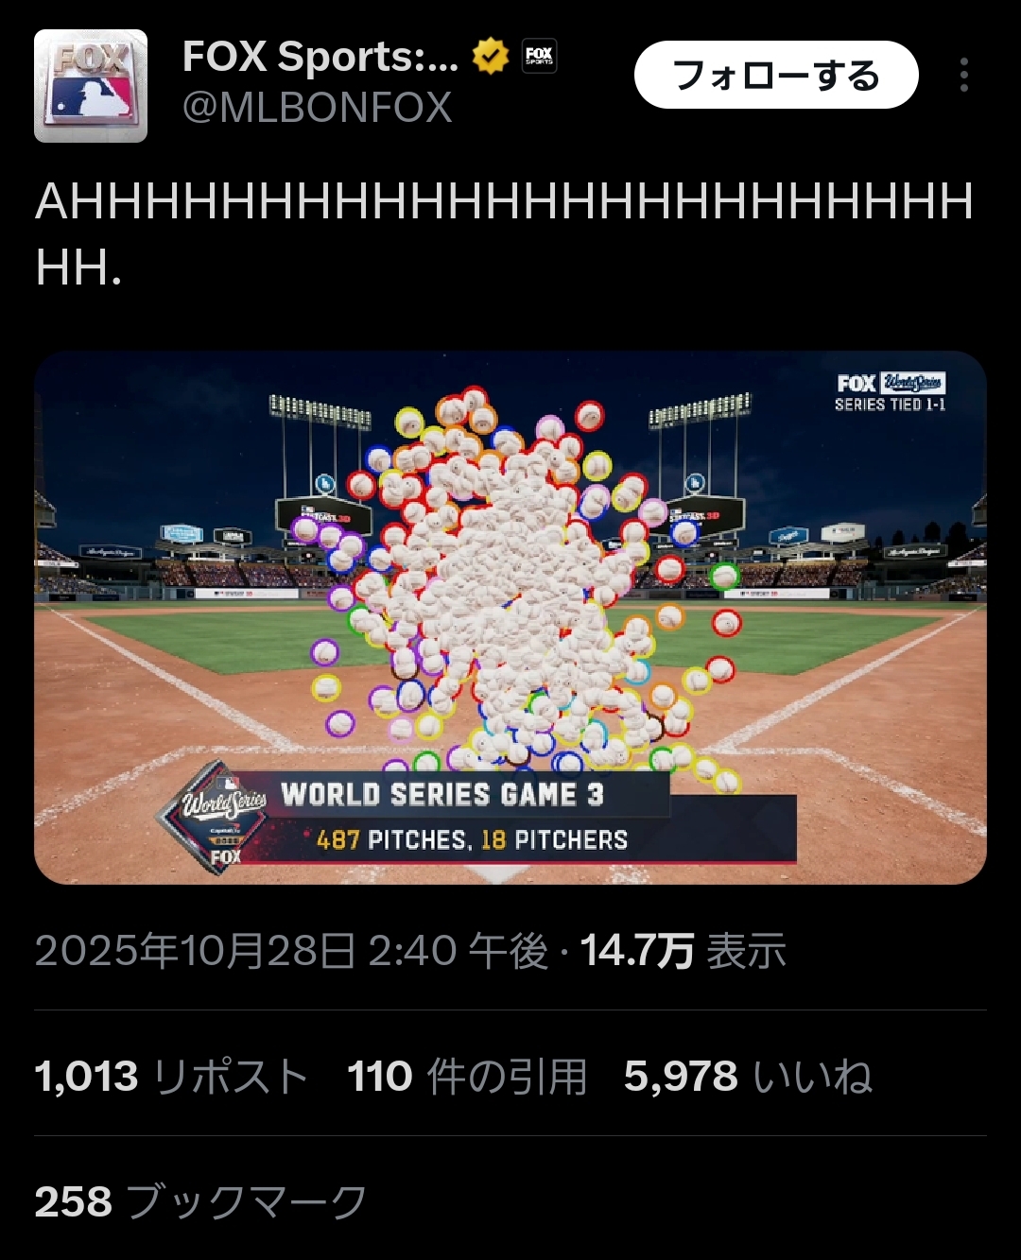The image size is (1021, 1260).
Task: Show the 5,978 いいね likes list
Action: (748, 1077)
